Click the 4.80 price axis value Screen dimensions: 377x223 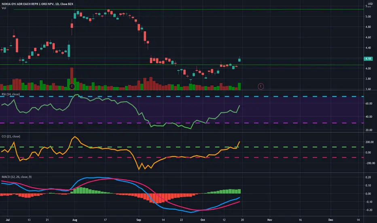point(368,27)
